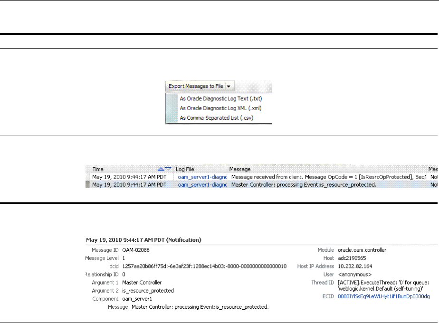Click the Log File column header
This screenshot has height=323, width=439.
[185, 169]
